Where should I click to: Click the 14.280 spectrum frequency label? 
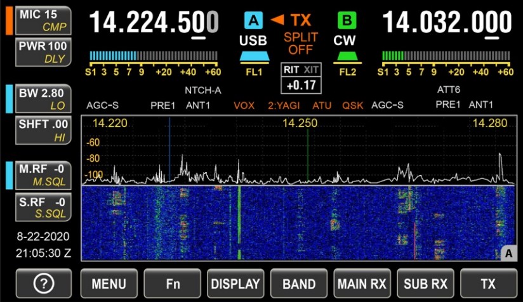pos(489,123)
